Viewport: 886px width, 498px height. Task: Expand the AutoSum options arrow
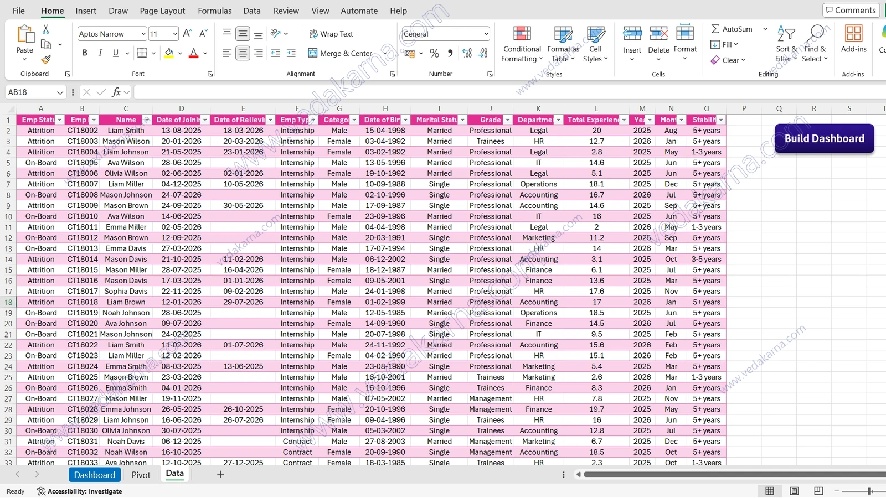pos(765,29)
